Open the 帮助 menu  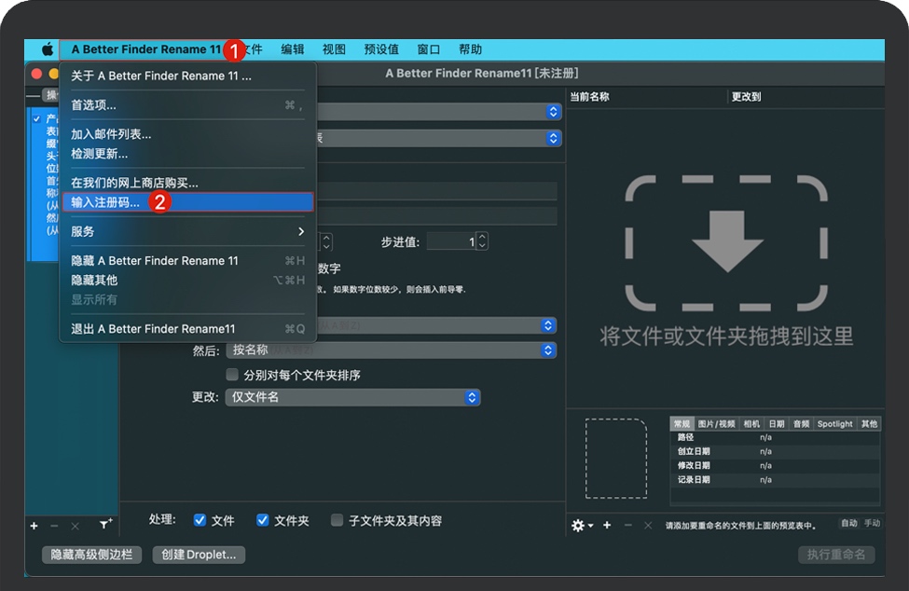470,49
